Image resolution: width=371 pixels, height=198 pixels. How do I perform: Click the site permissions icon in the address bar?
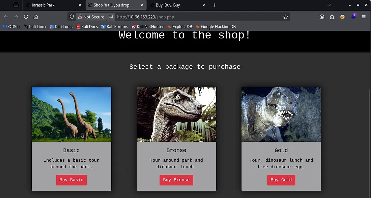coord(111,17)
